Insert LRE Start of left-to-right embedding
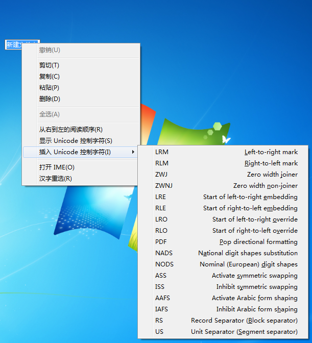 (226, 197)
